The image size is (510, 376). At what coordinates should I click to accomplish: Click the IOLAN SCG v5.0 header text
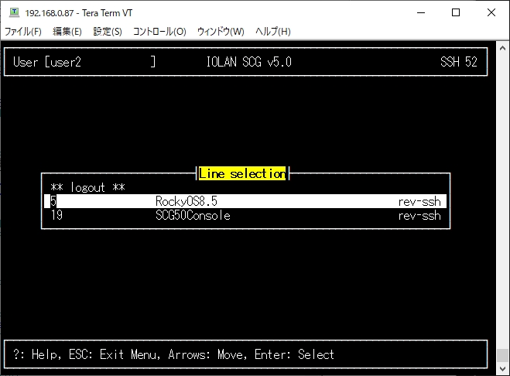(249, 62)
